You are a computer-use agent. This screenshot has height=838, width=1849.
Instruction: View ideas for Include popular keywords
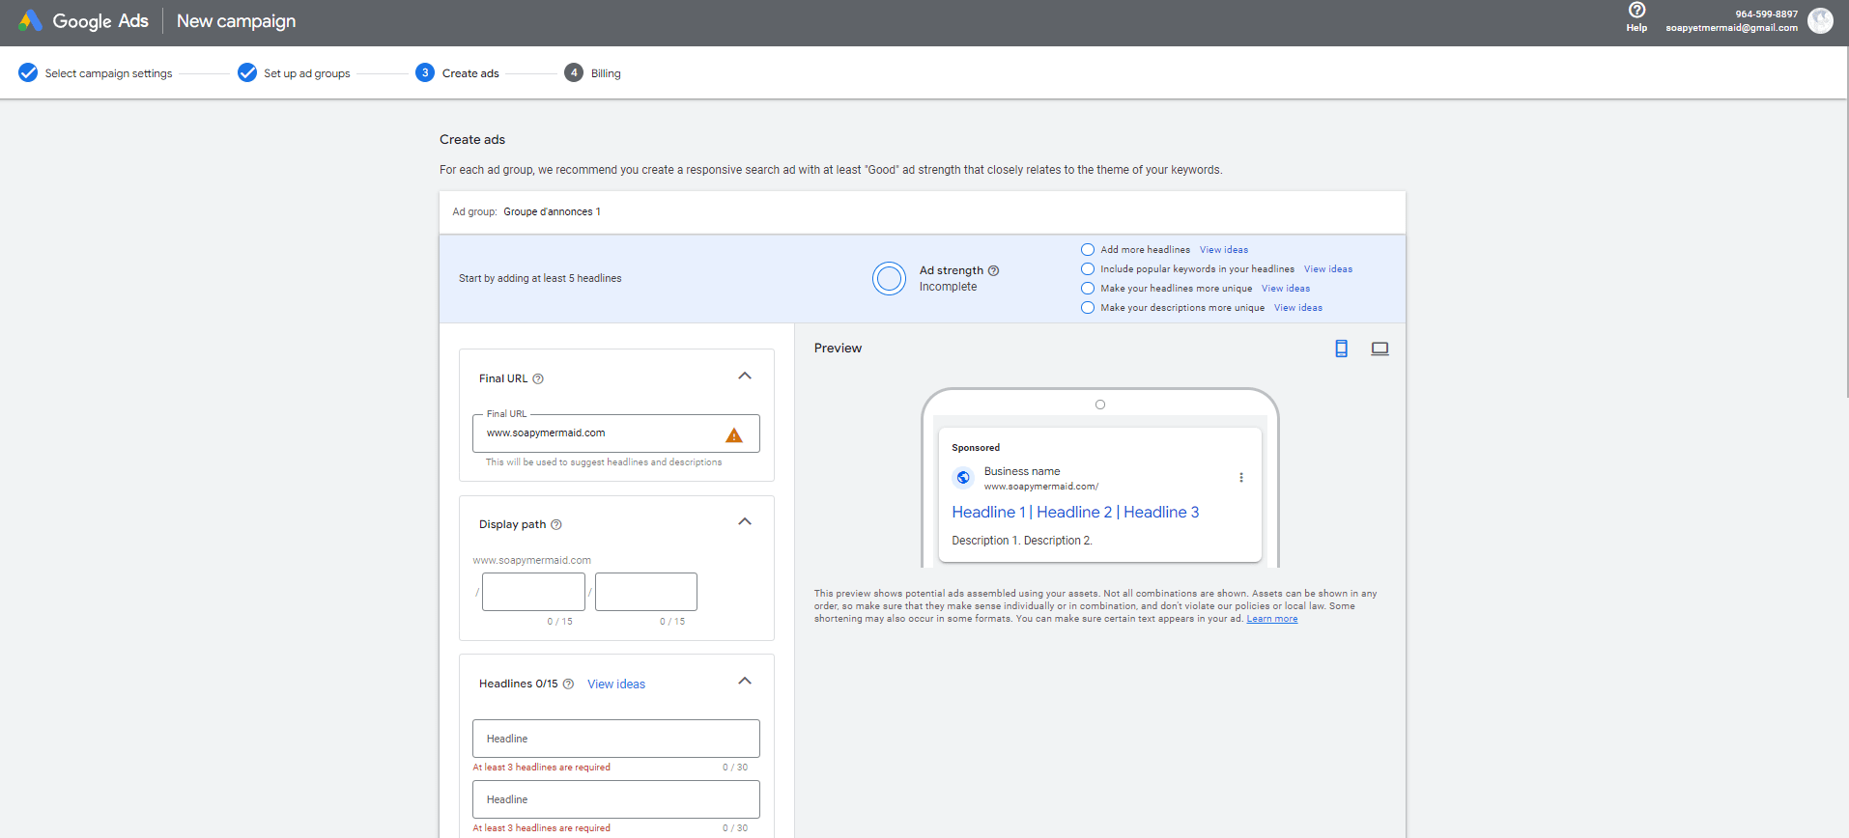(1328, 268)
